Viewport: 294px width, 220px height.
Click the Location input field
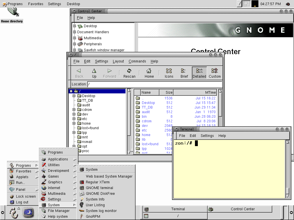coord(155,84)
